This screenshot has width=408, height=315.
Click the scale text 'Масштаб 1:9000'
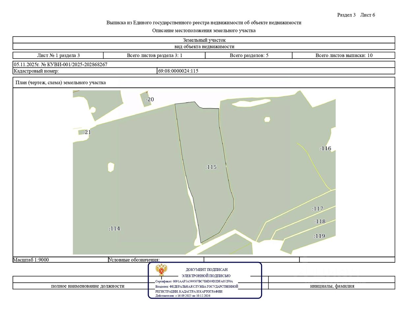(31, 260)
